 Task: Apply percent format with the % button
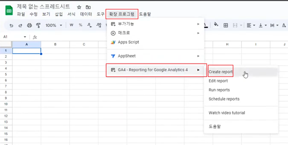click(x=80, y=25)
